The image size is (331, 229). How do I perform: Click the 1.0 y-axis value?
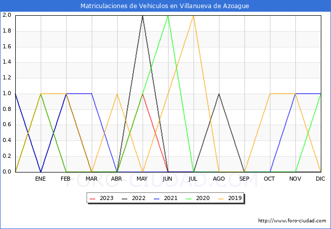[7, 94]
